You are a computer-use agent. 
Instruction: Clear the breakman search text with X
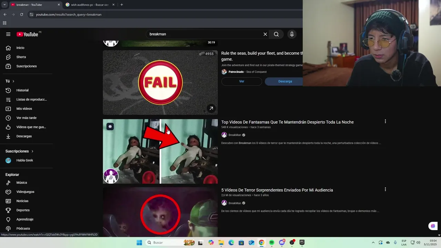click(x=265, y=34)
